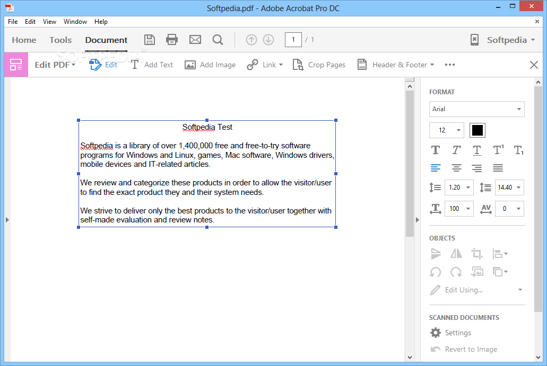This screenshot has height=366, width=547.
Task: Click the character spacing AV icon
Action: coord(486,209)
